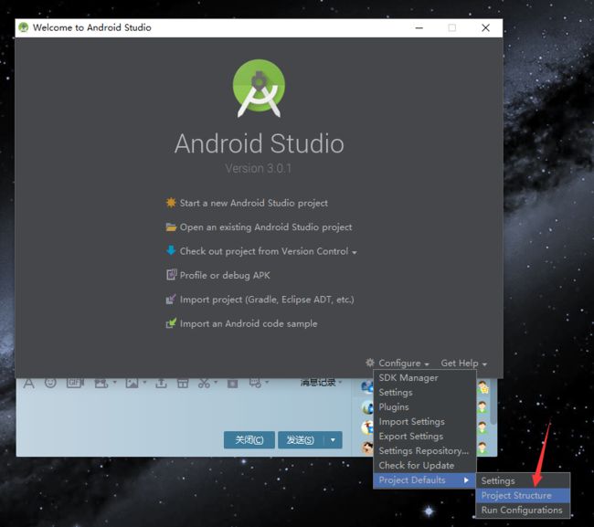Open 消息记录 dropdown in chat window

pos(321,383)
